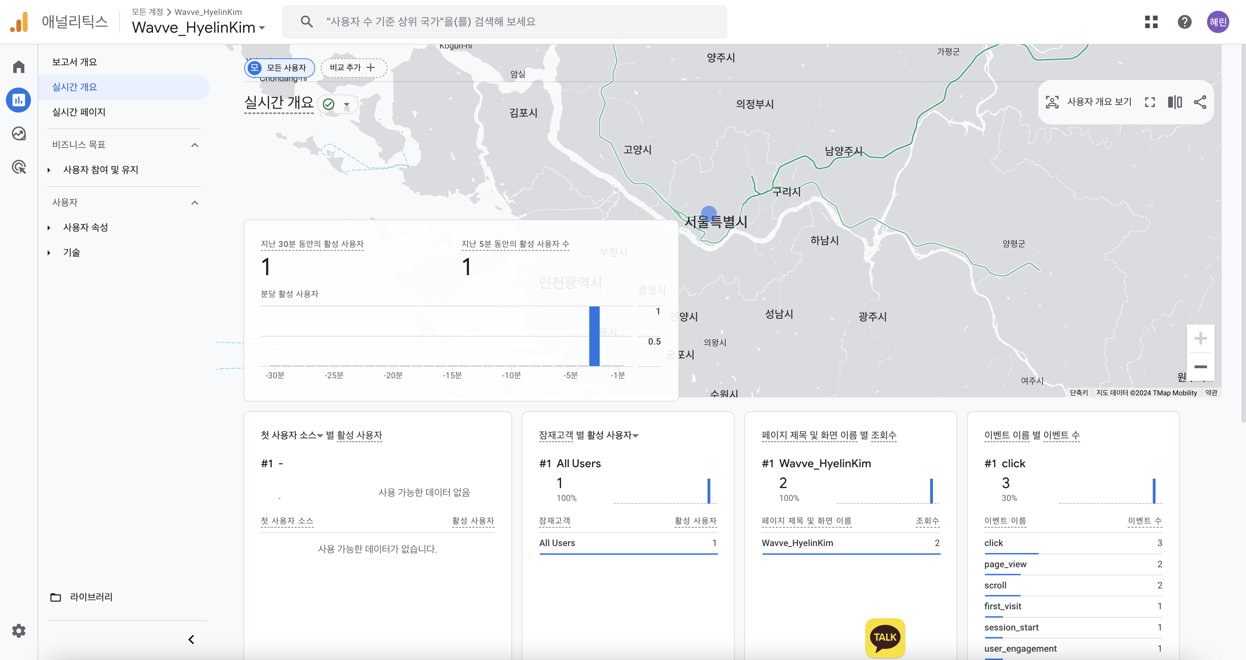This screenshot has width=1246, height=660.
Task: Zoom in the map with plus
Action: click(1200, 338)
